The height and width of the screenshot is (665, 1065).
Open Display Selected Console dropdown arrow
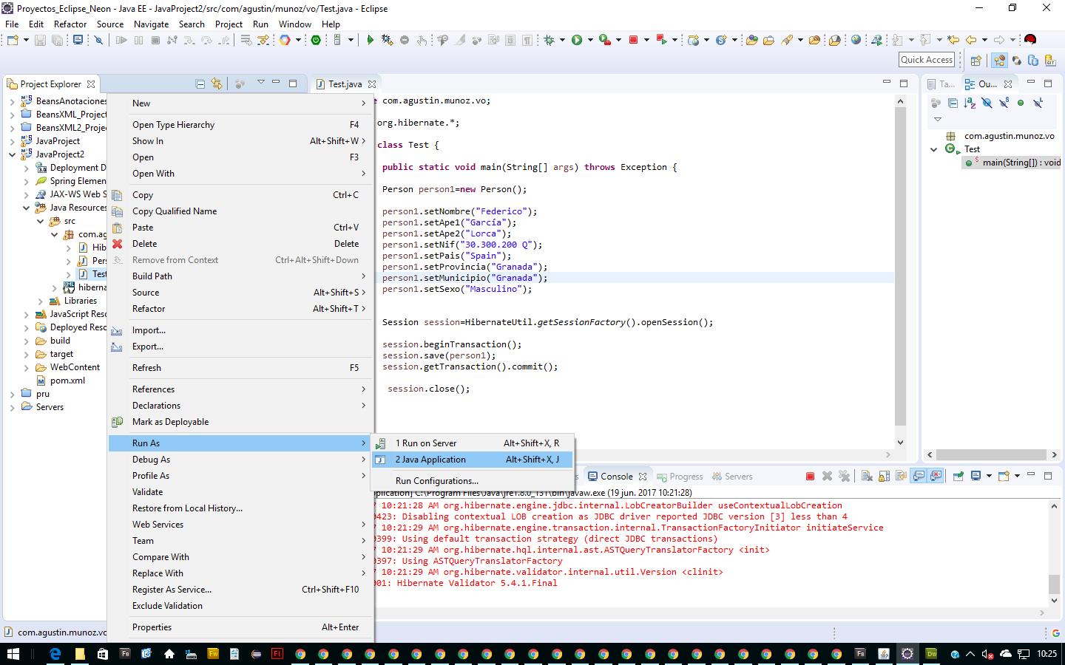point(989,477)
